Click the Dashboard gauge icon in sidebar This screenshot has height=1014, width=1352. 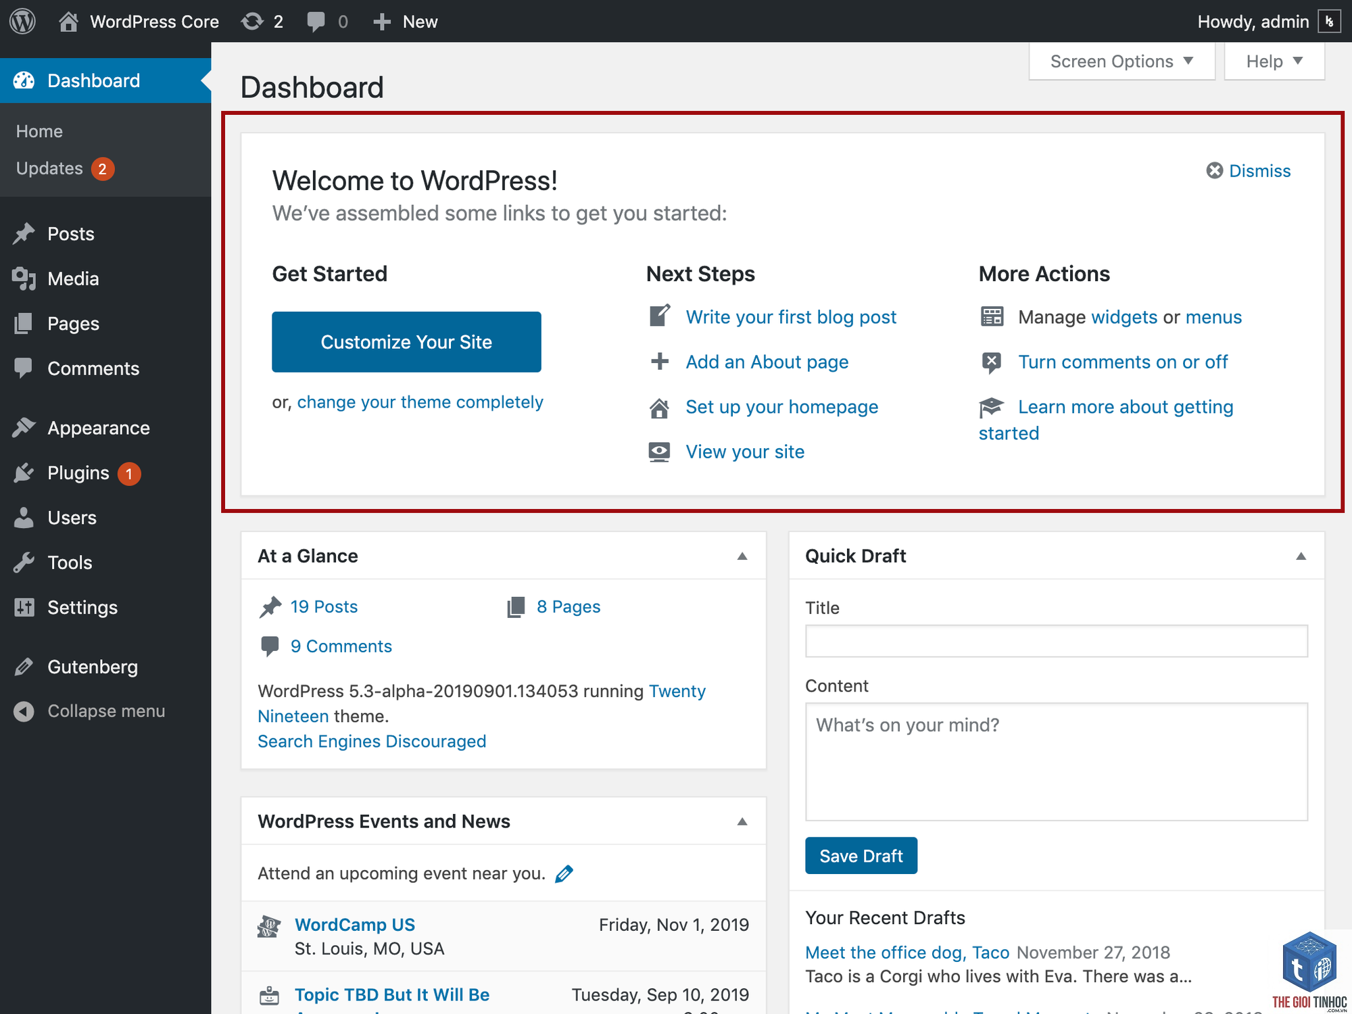pos(24,80)
